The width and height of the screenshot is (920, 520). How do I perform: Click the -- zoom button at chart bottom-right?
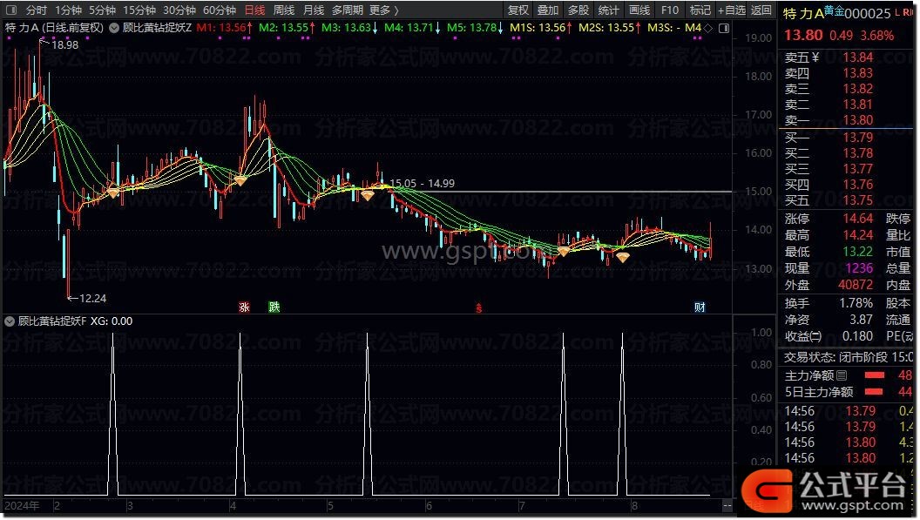pos(727,505)
